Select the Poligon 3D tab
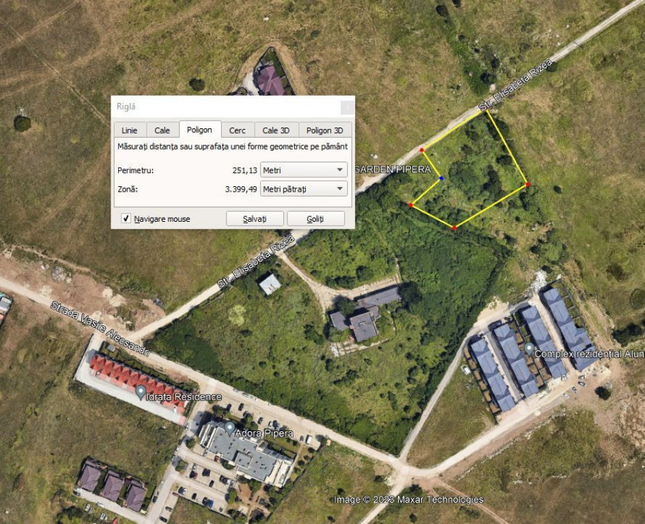Screen dimensions: 645x524 click(325, 130)
